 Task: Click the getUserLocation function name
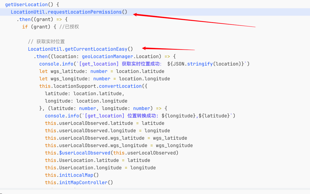26,5
